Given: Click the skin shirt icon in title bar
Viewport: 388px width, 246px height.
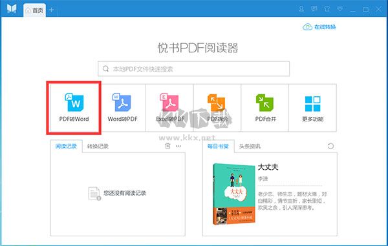Looking at the screenshot, I should click(327, 9).
